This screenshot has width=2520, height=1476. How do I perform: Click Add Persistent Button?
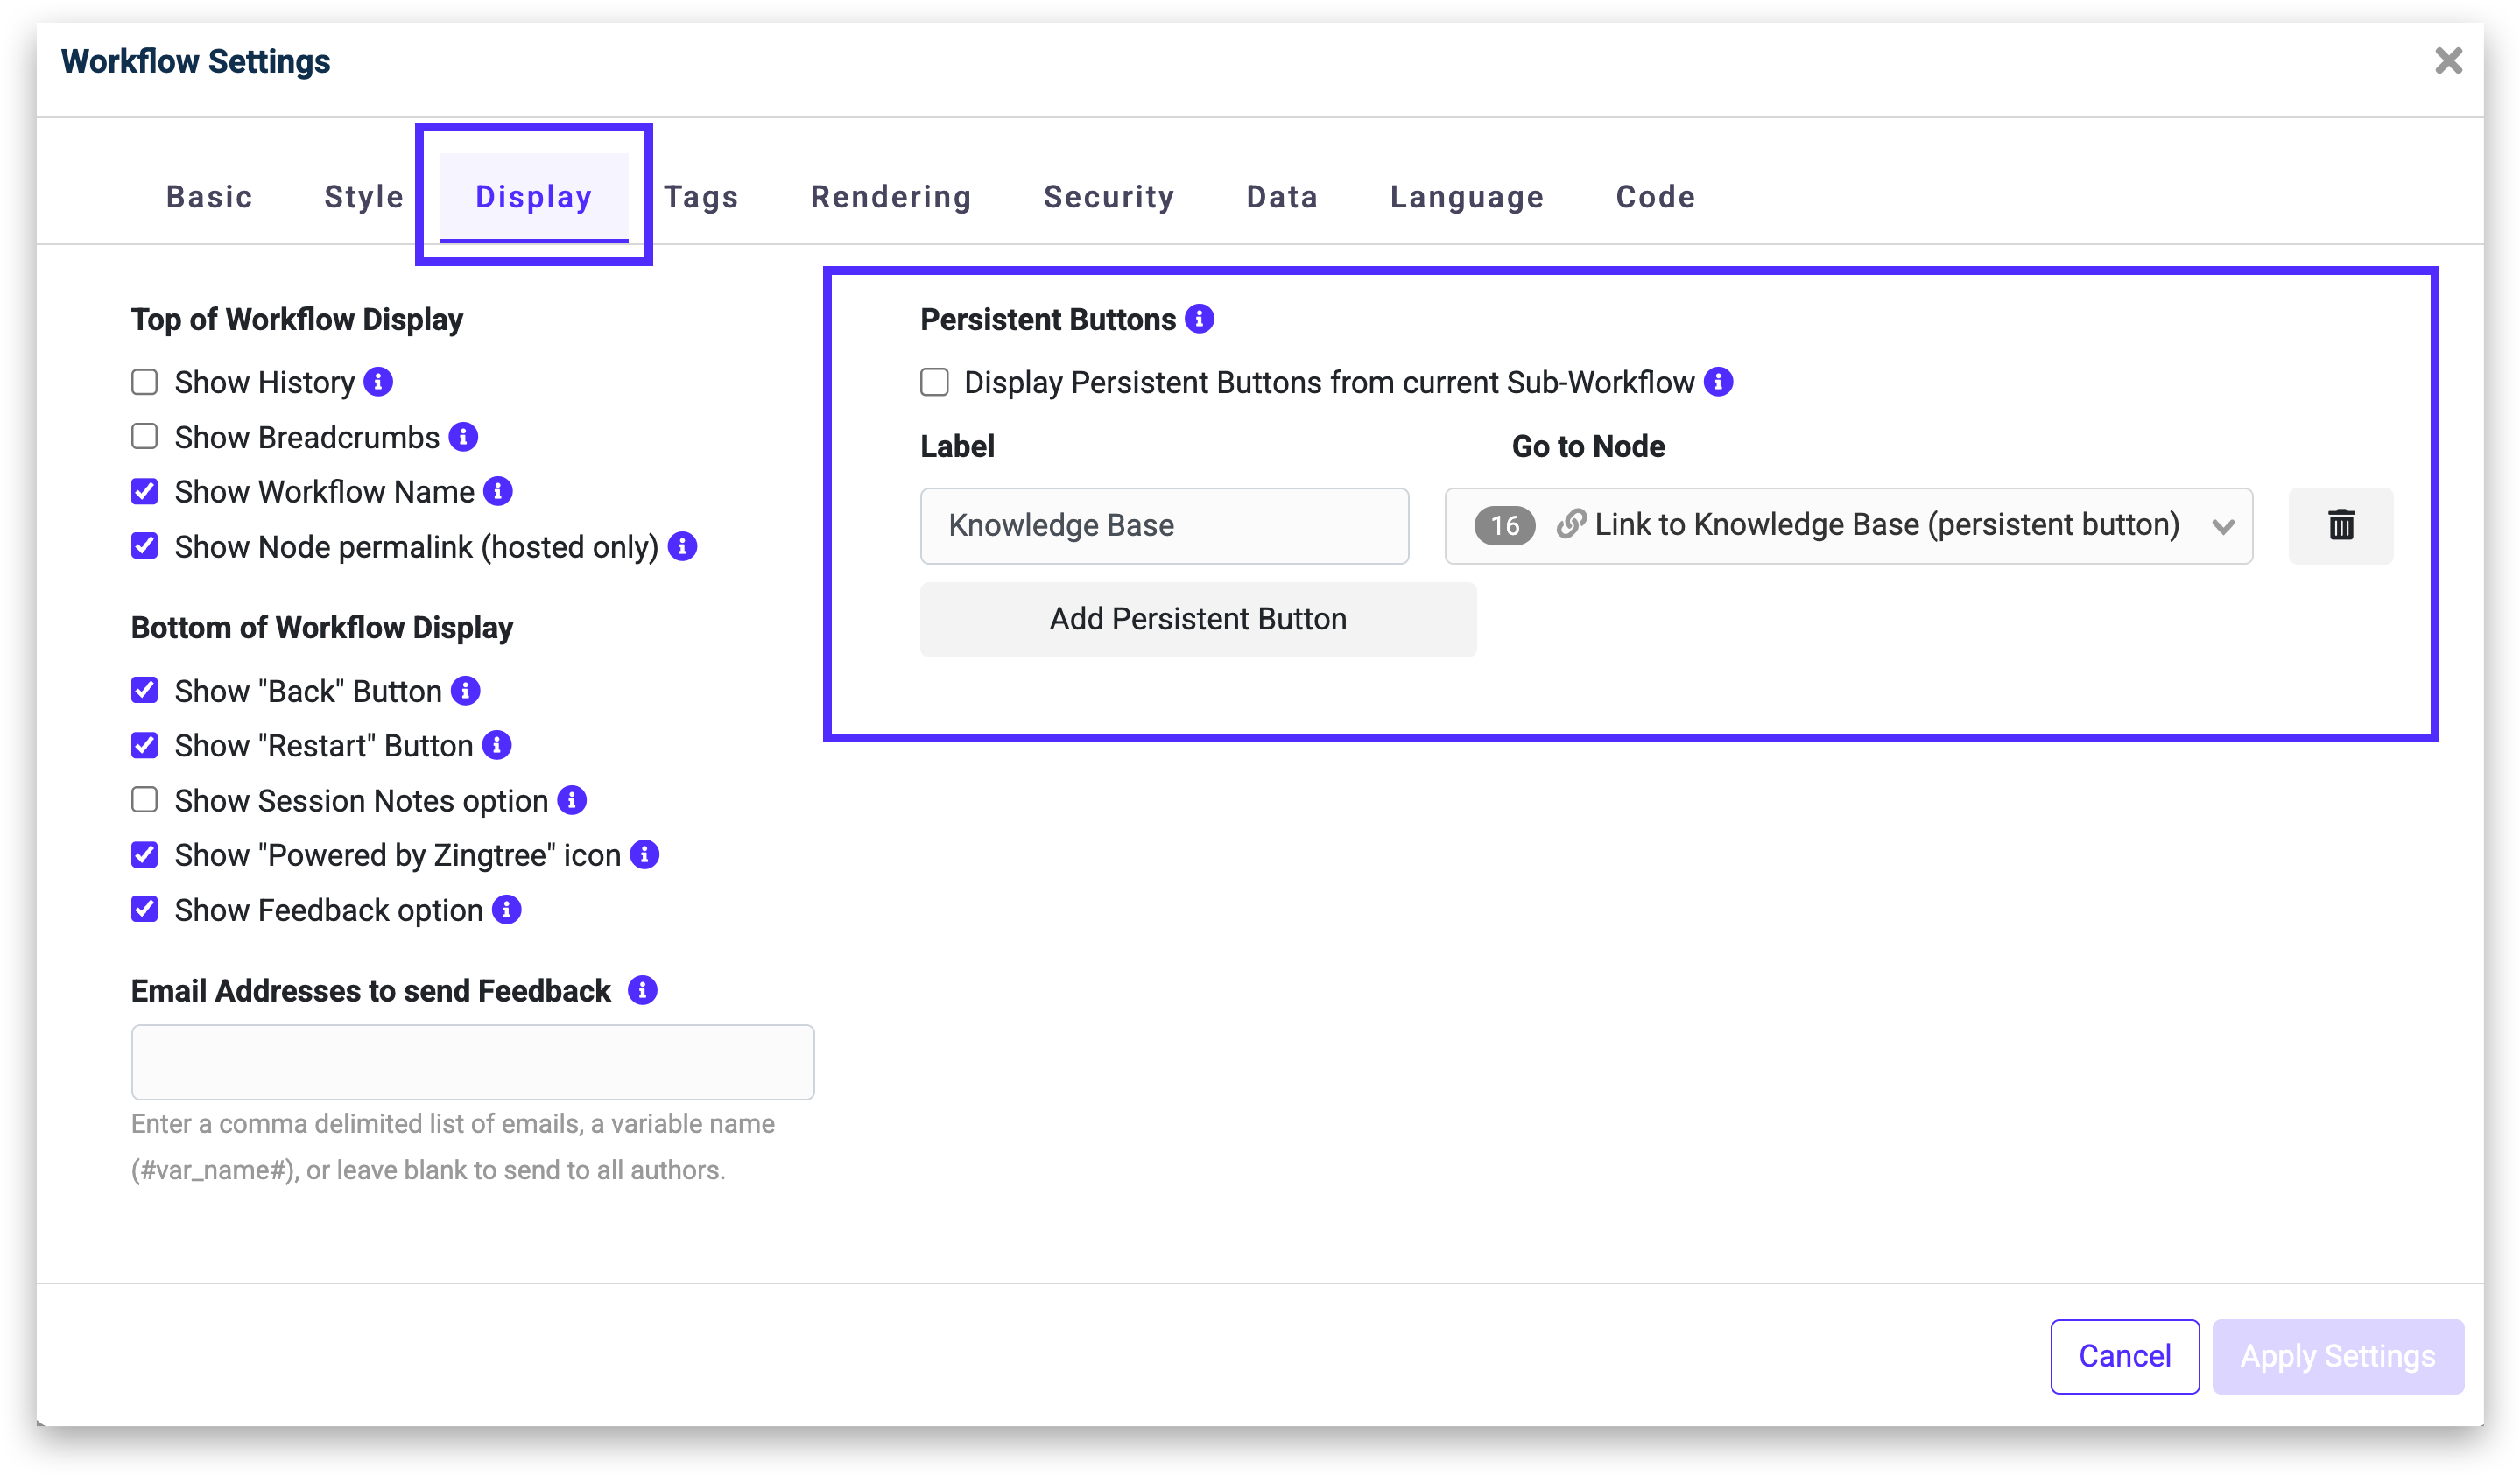[1197, 620]
